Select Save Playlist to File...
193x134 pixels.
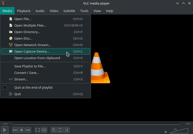click(46, 66)
